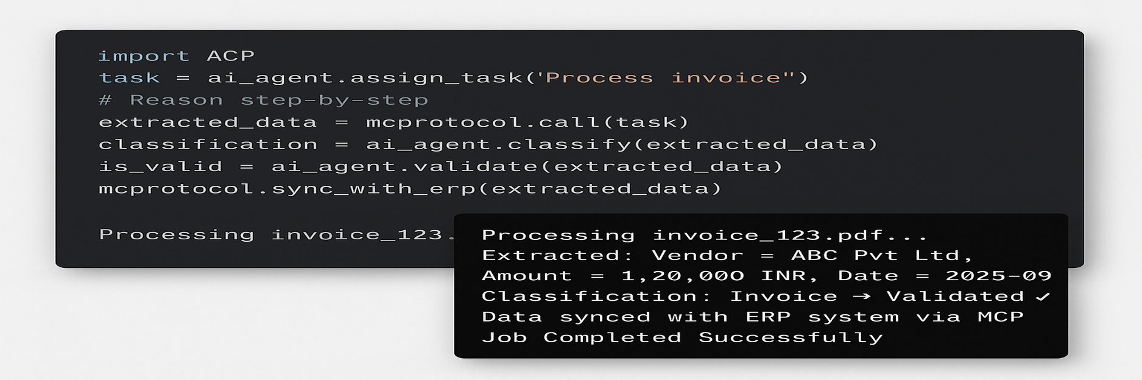This screenshot has width=1142, height=380.
Task: Select the 'Process invoice' string literal
Action: (663, 78)
